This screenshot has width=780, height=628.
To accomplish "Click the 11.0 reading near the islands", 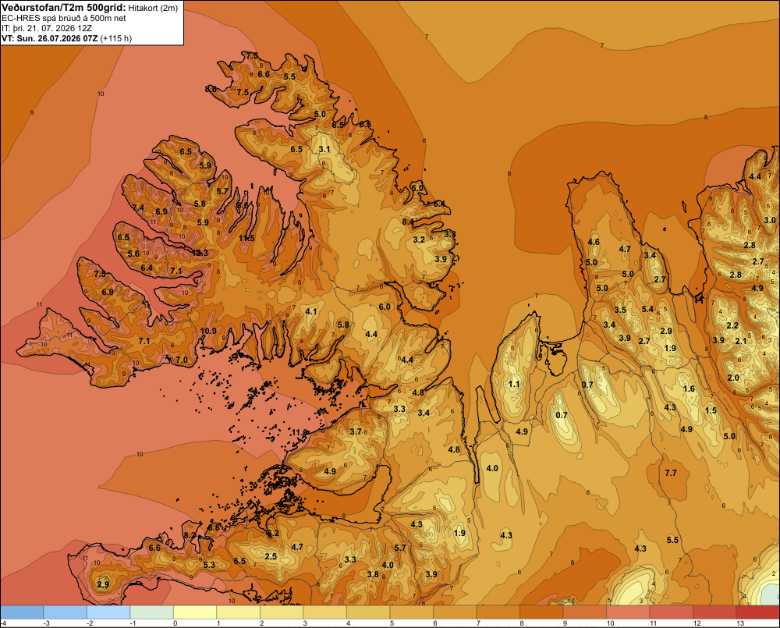I will click(300, 432).
